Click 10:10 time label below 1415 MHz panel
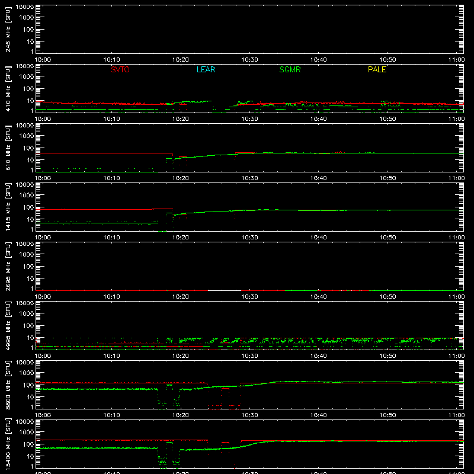474x474 pixels. pos(111,238)
